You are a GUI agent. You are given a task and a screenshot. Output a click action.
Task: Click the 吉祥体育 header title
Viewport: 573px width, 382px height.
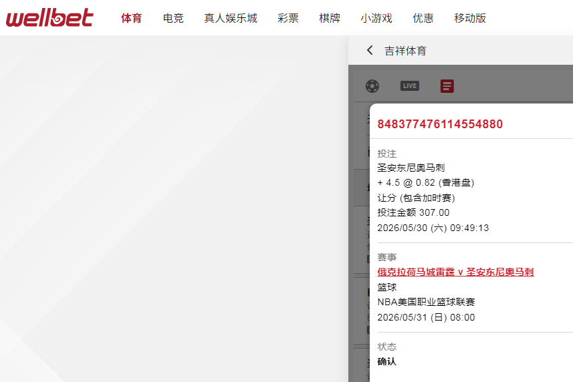click(405, 51)
